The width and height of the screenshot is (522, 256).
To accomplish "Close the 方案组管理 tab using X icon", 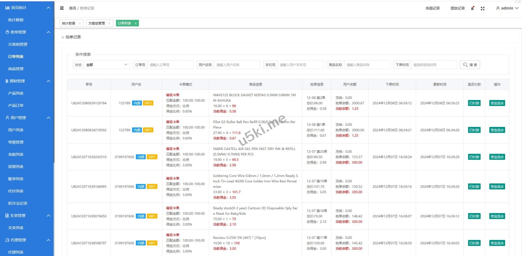I will click(x=109, y=23).
